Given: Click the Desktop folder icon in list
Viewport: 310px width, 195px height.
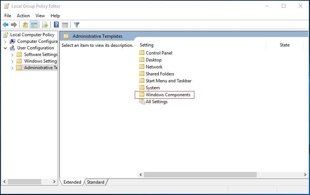Looking at the screenshot, I should [142, 60].
